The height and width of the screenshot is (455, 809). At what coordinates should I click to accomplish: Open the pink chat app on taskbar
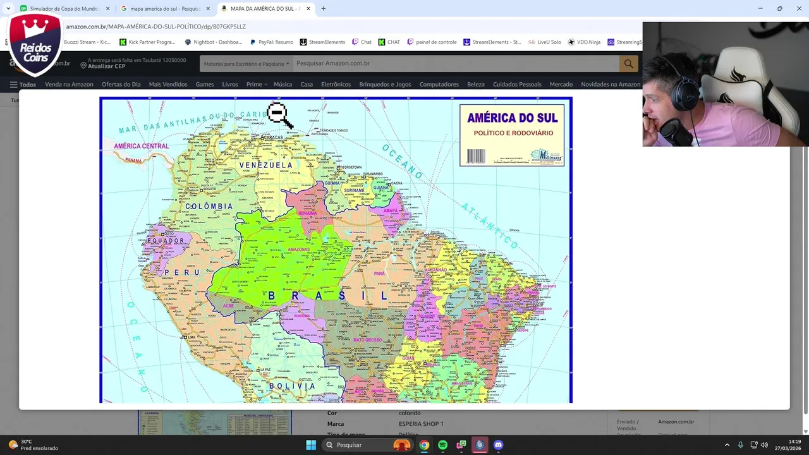pos(462,445)
